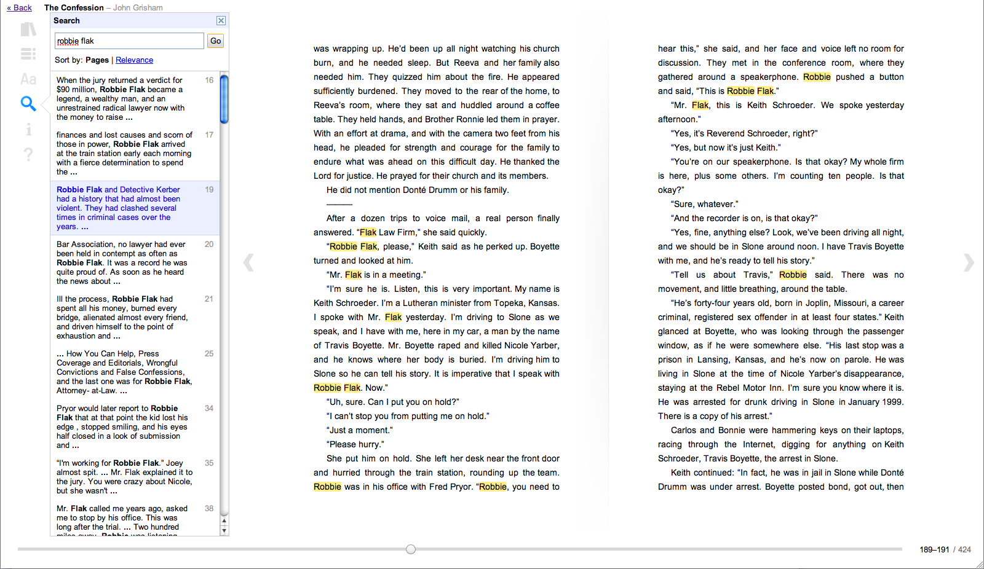
Task: Sort search results by Relevance
Action: (134, 60)
